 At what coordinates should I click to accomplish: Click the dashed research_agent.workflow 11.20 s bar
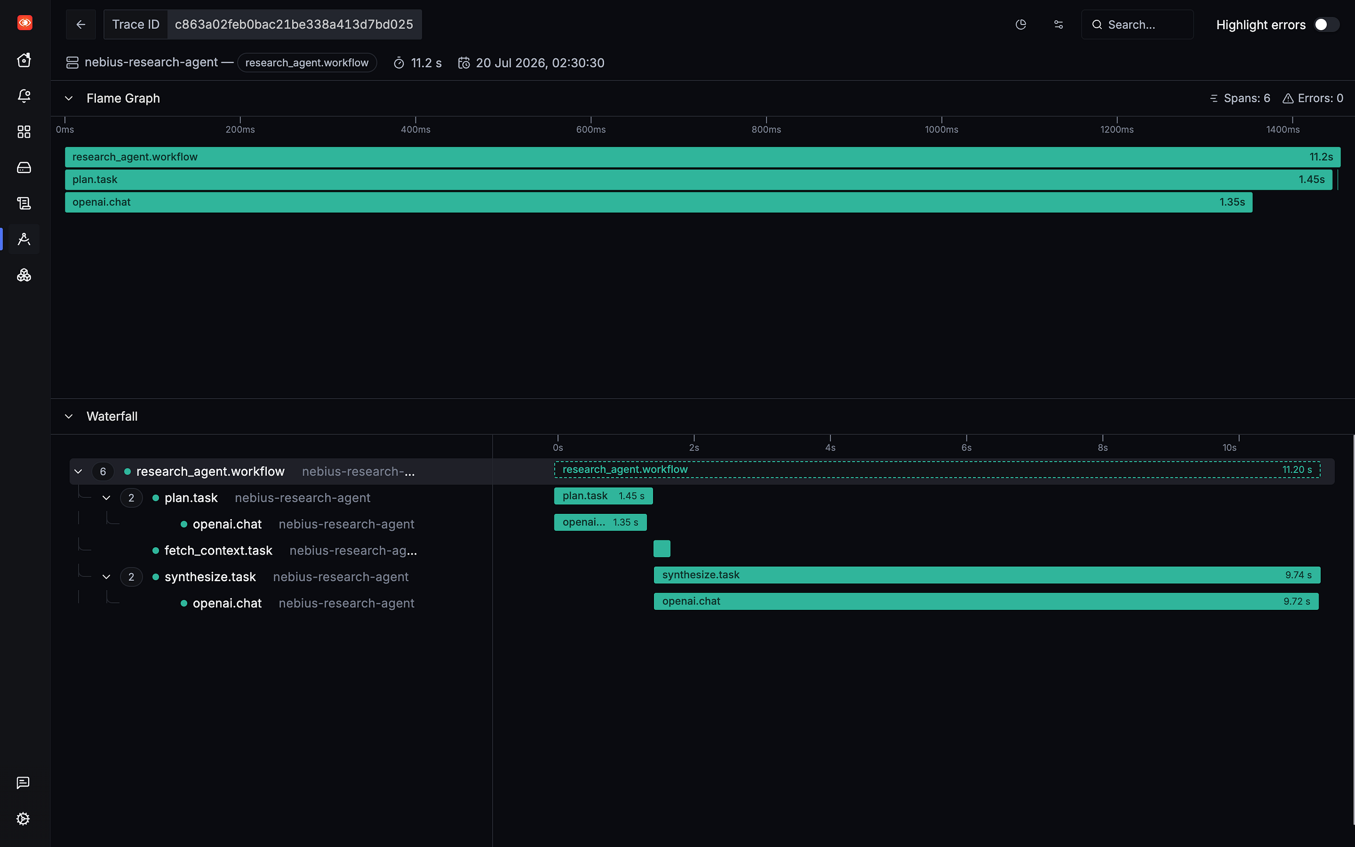(937, 470)
